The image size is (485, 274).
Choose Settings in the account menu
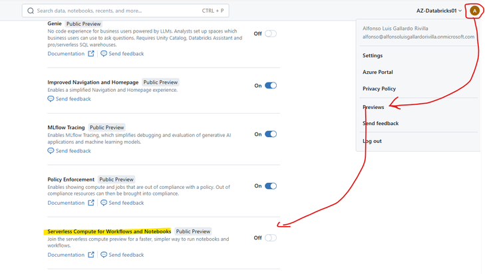pos(373,55)
